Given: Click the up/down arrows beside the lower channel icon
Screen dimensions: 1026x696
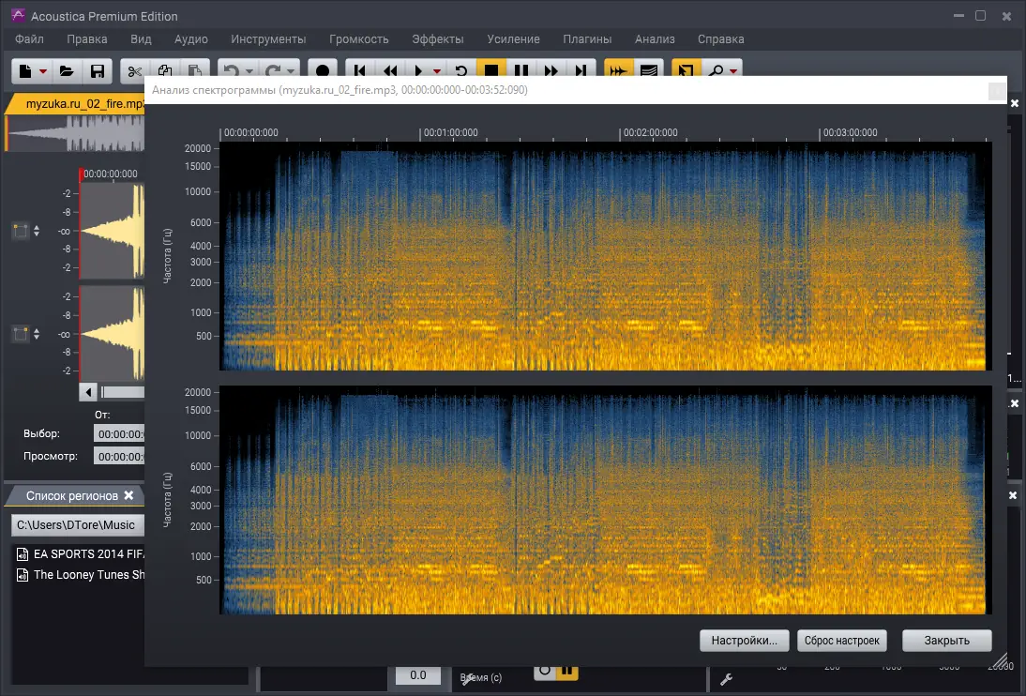Looking at the screenshot, I should 37,334.
